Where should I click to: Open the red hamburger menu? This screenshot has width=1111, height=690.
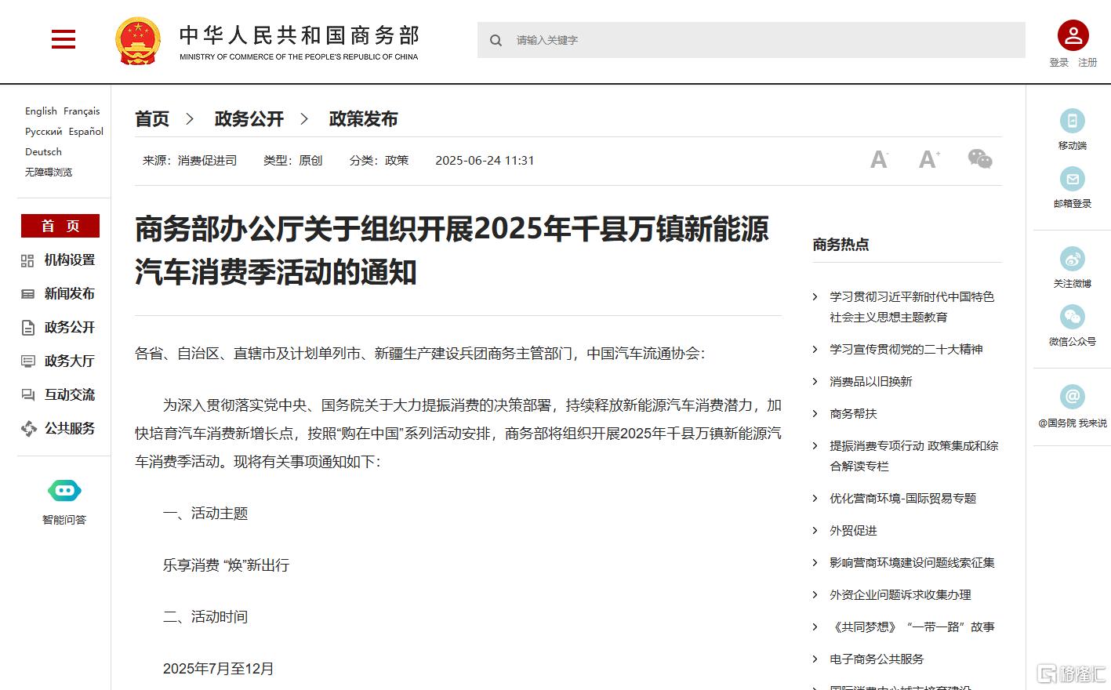point(64,39)
